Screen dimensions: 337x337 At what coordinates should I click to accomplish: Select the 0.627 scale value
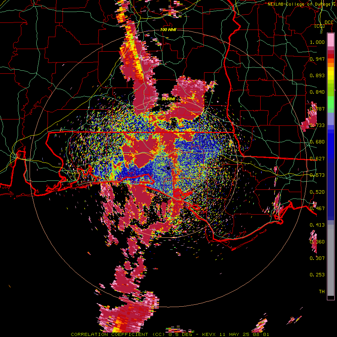317,159
